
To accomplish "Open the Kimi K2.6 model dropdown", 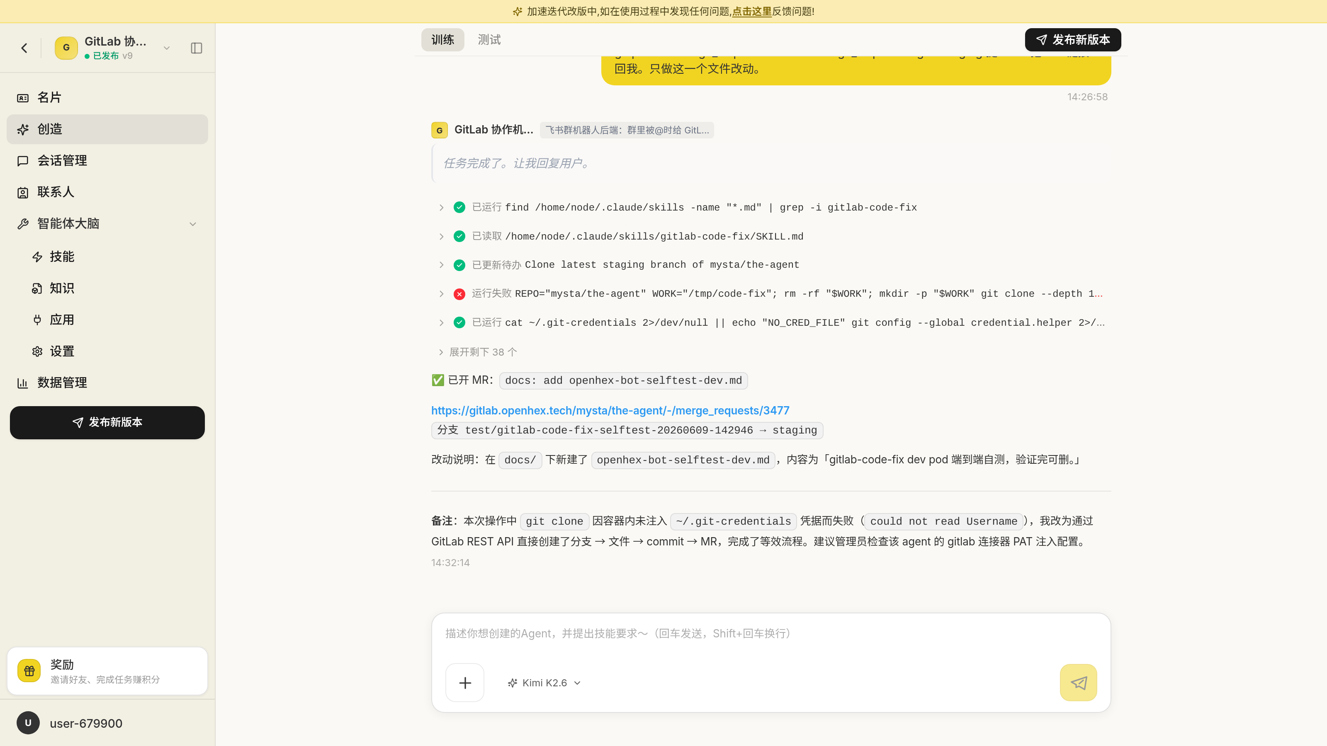I will pyautogui.click(x=544, y=683).
